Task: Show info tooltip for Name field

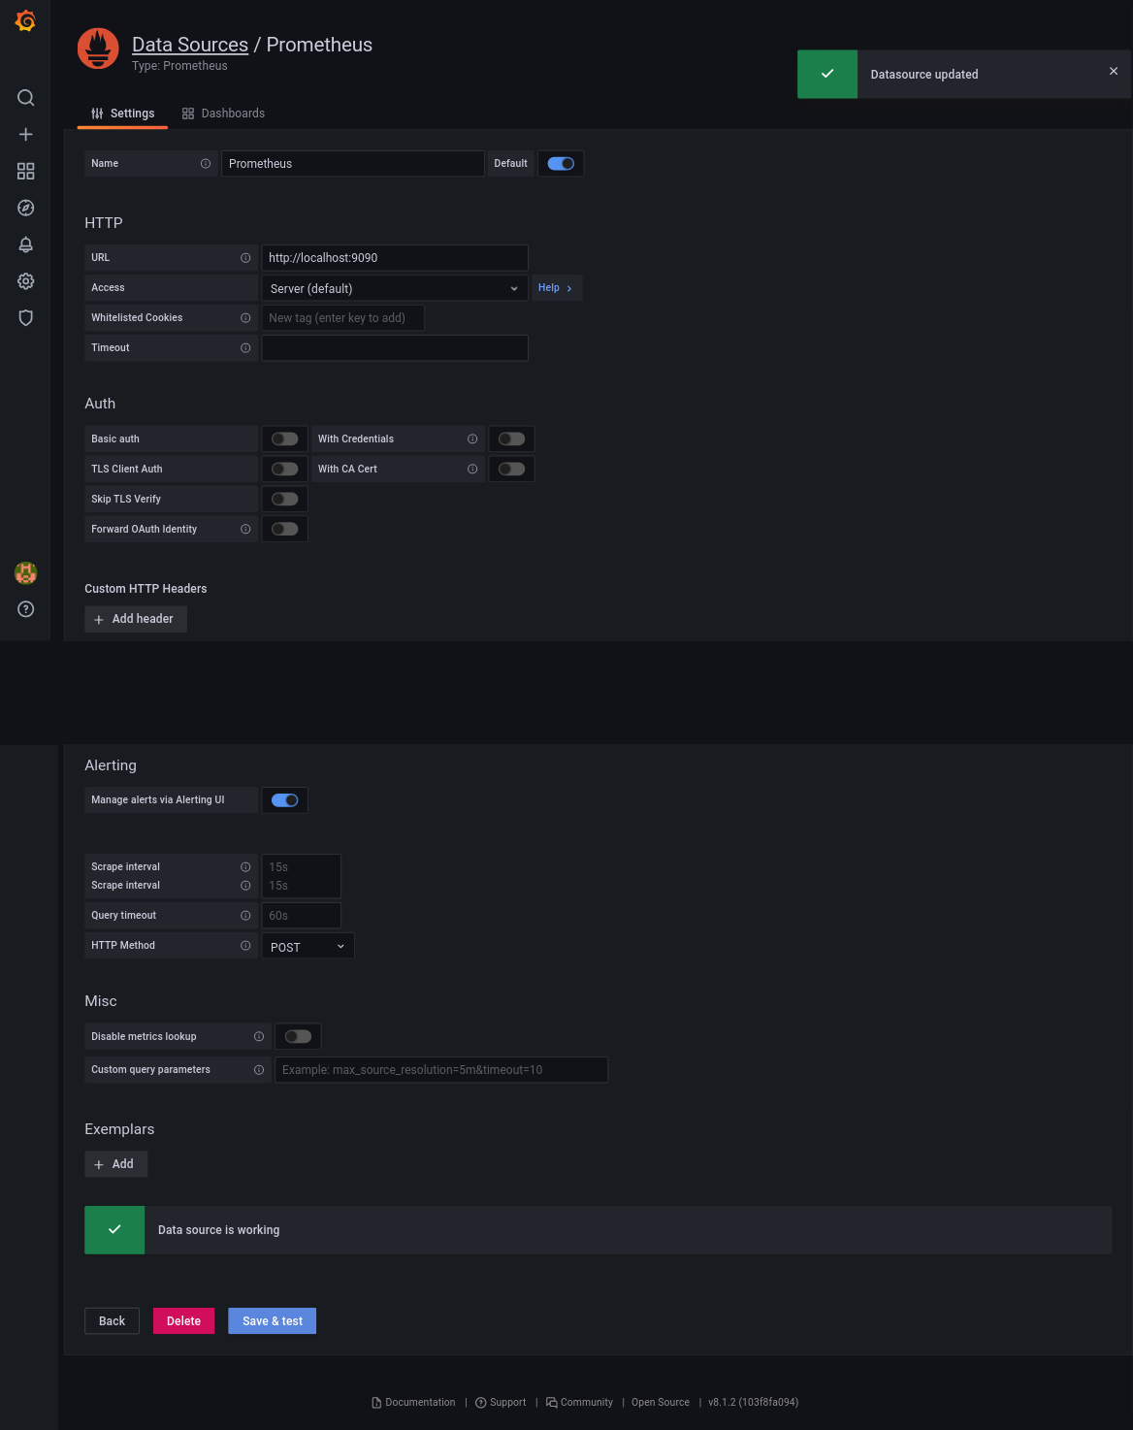Action: click(x=206, y=164)
